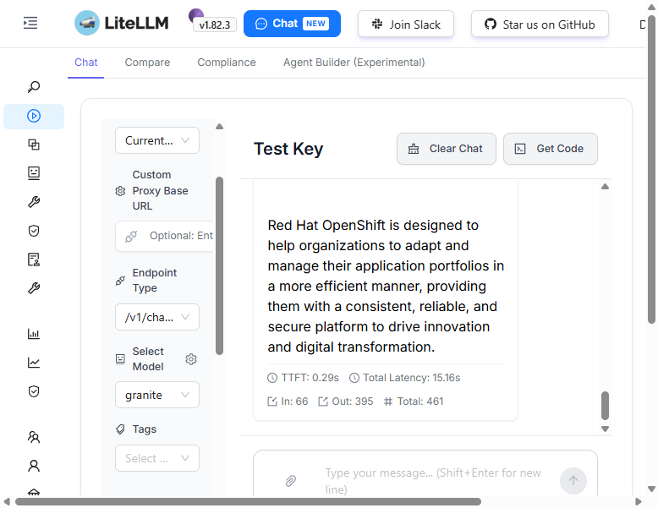Select the playground play icon in sidebar
Image resolution: width=658 pixels, height=508 pixels.
(x=34, y=116)
